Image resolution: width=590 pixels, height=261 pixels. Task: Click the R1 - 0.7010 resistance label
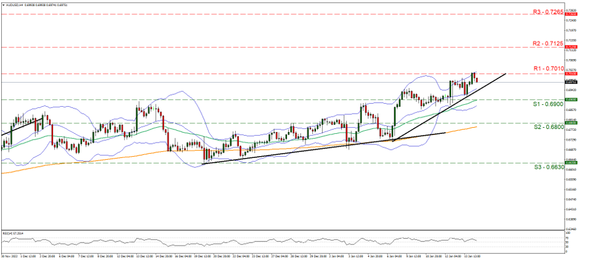click(x=548, y=68)
